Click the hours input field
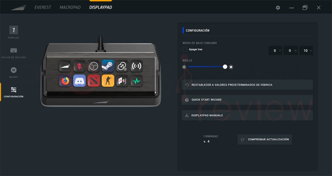 pos(275,50)
